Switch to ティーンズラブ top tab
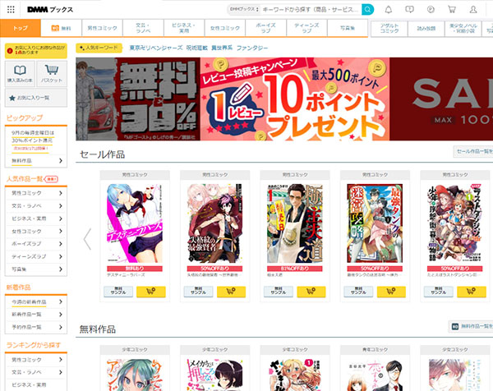Screen dimensions: 493x391 306,28
